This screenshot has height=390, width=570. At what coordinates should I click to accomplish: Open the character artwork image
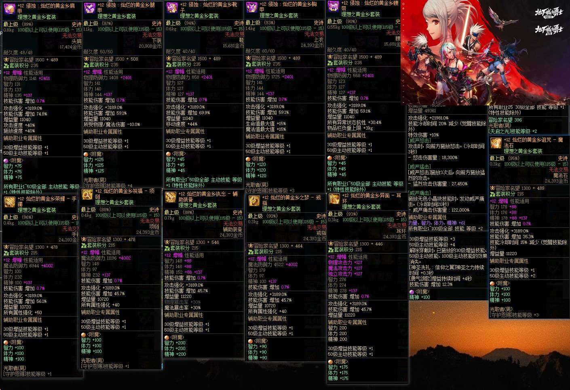485,52
